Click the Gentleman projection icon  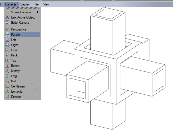pos(7,86)
